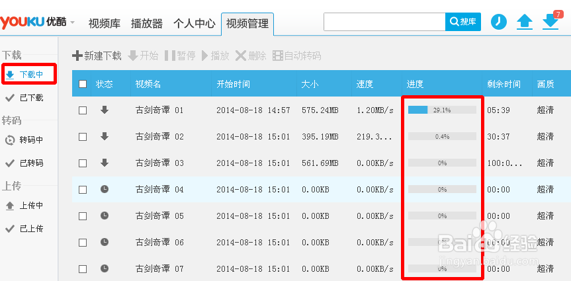This screenshot has height=281, width=571.
Task: Click downloading status arrow of 古剑奇谭 03
Action: [105, 163]
